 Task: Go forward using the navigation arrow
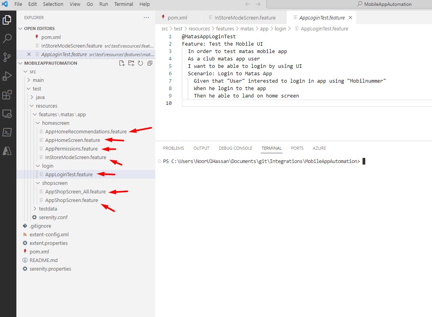pyautogui.click(x=258, y=4)
